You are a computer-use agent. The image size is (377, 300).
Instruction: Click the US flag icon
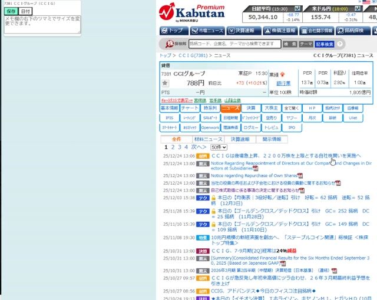[x=366, y=2]
